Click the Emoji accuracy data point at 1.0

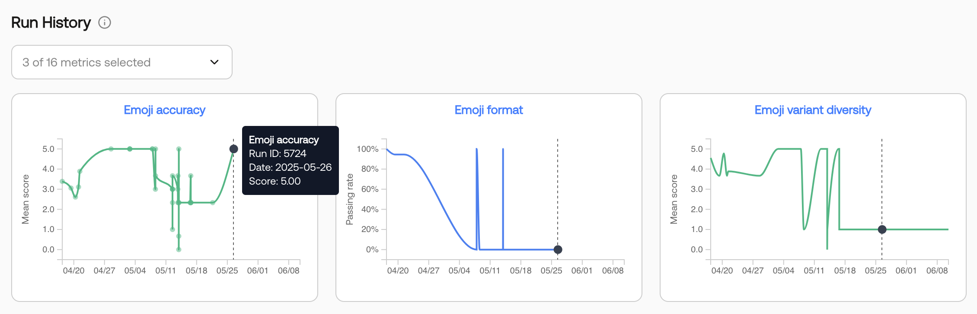tap(172, 229)
